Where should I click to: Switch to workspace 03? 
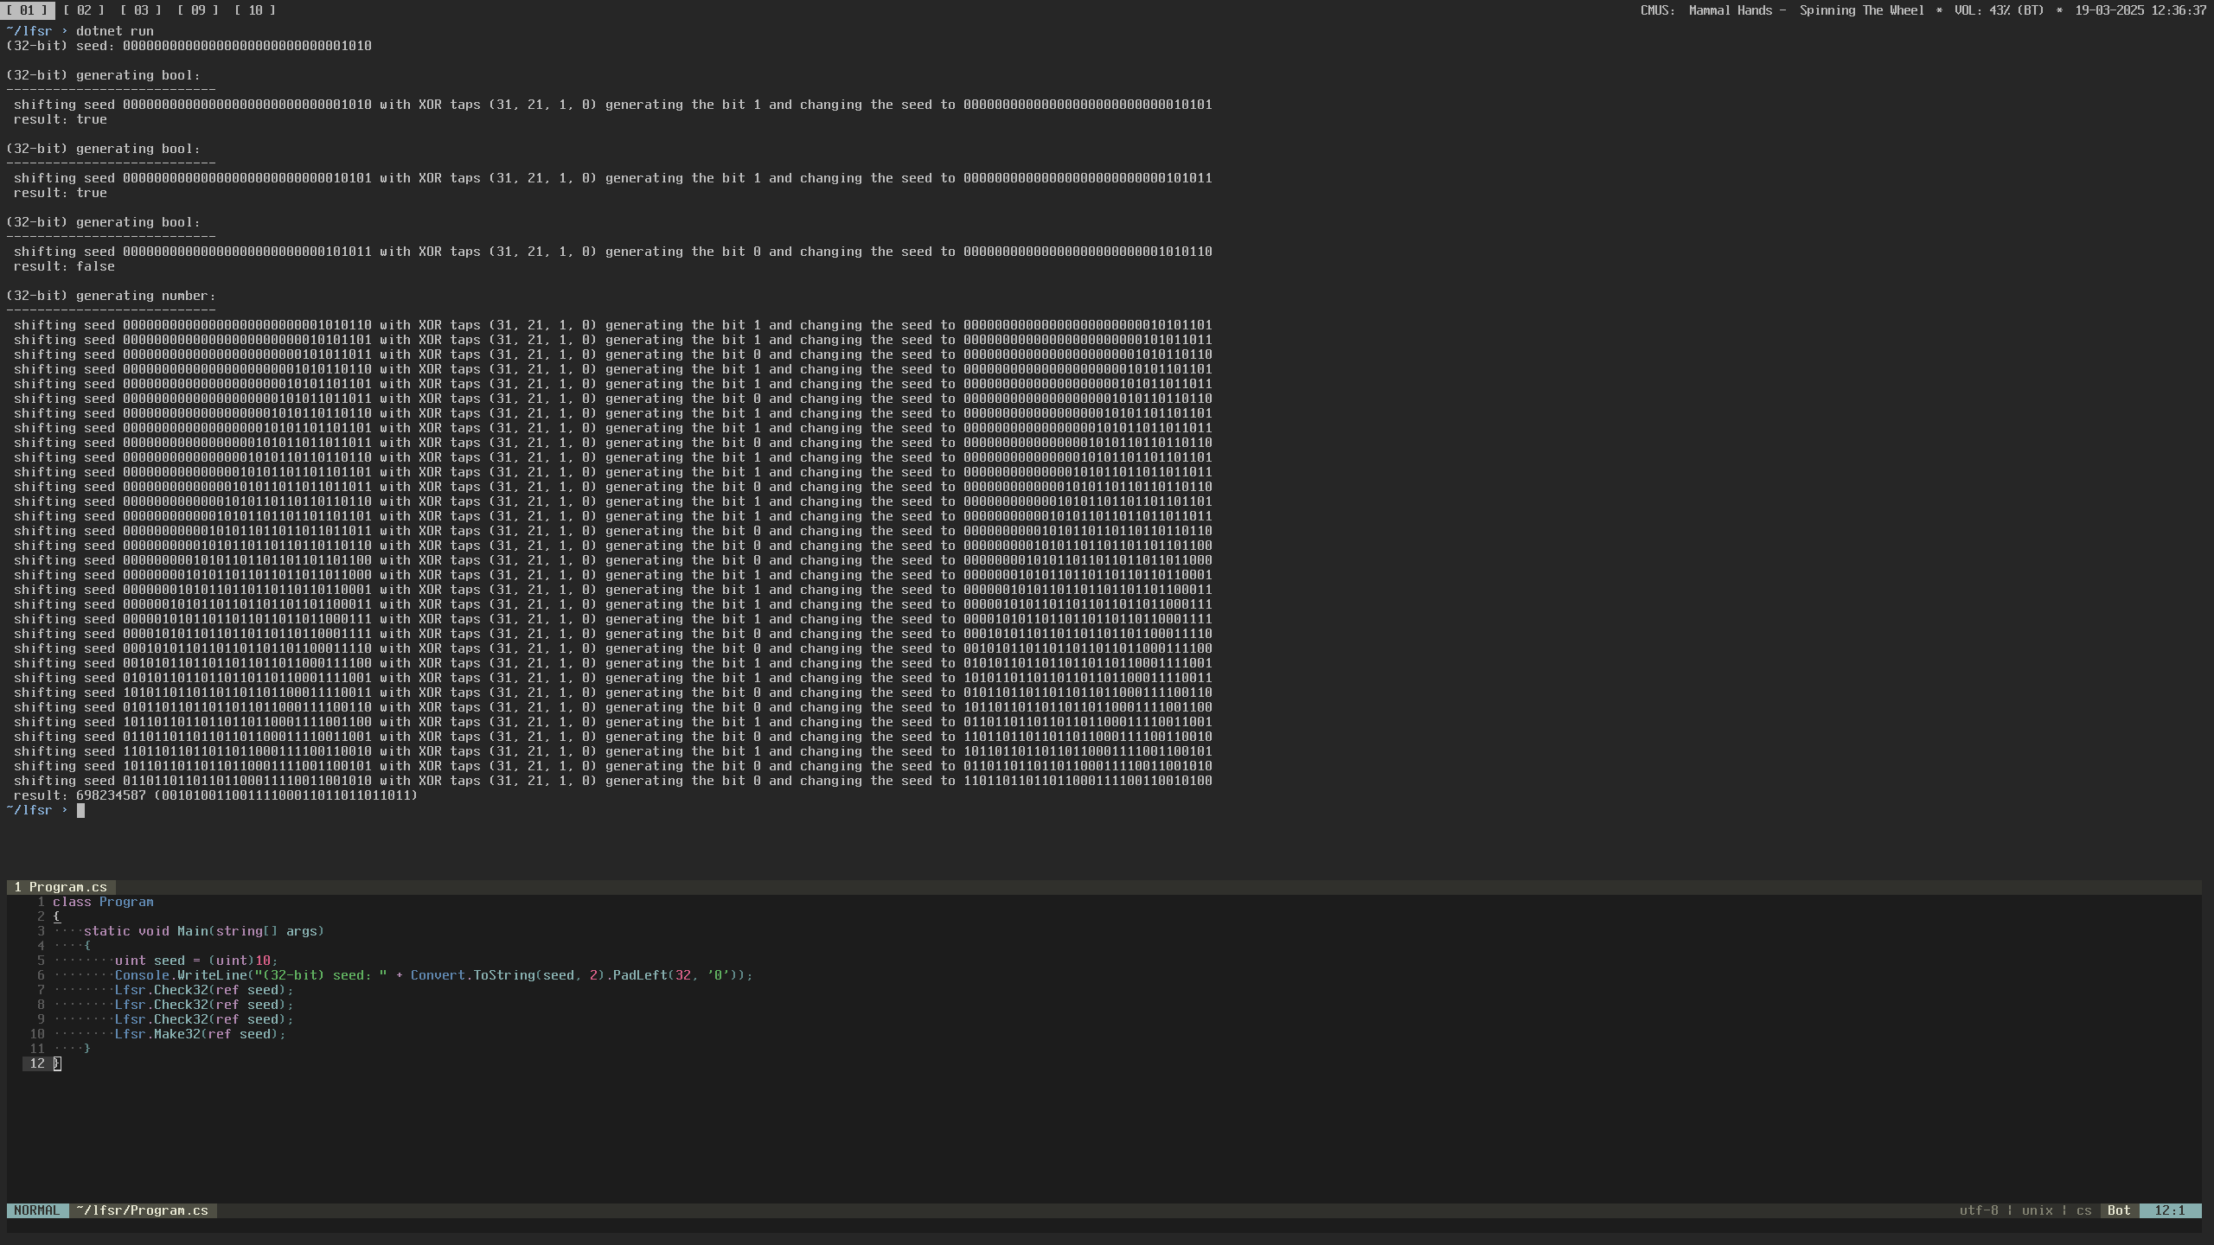(141, 10)
